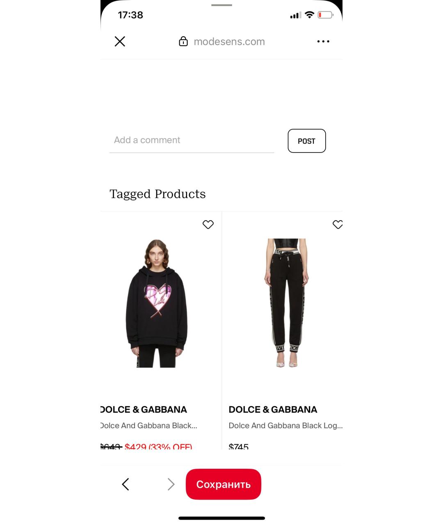Open the Dolce & Gabbana brand link under the pants
The width and height of the screenshot is (443, 525).
273,409
